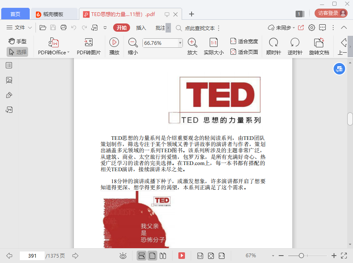Switch to the 插入 ribbon tab
Screen dimensions: 353x263
point(141,28)
